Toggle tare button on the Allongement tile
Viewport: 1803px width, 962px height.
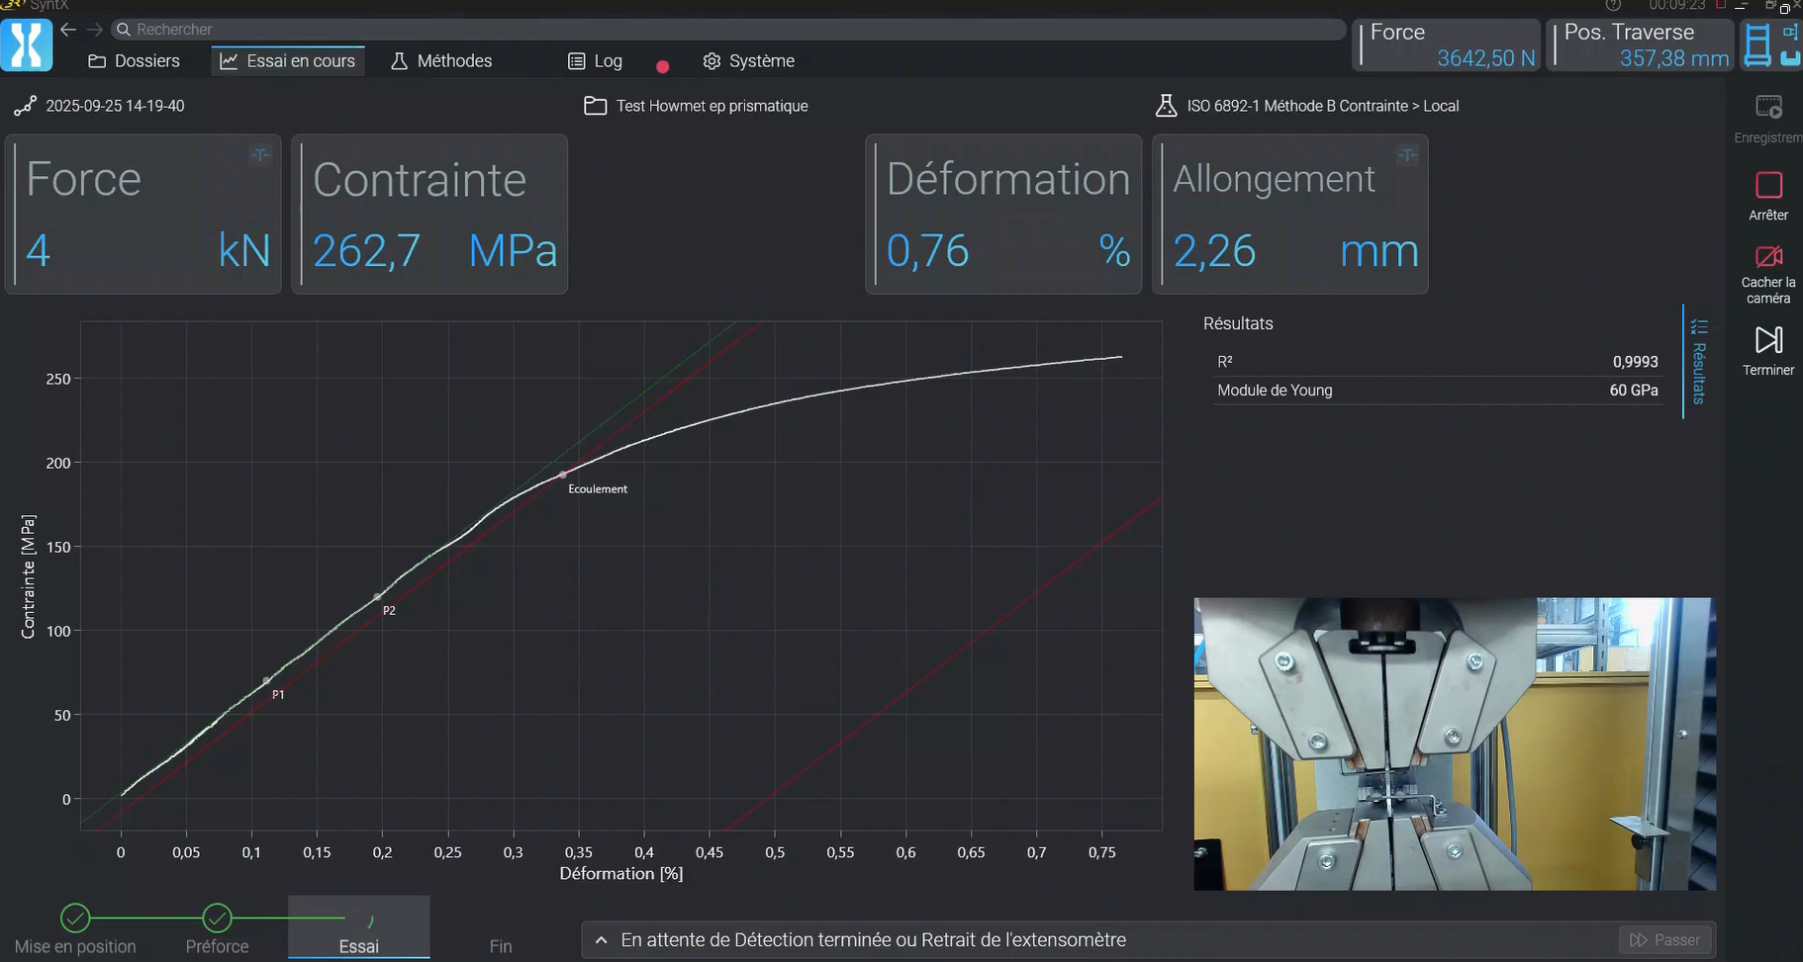point(1406,155)
